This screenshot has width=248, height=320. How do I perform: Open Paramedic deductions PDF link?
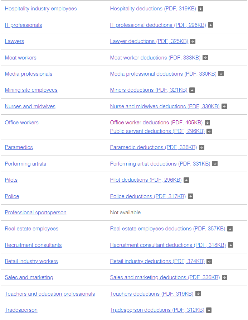pyautogui.click(x=154, y=147)
